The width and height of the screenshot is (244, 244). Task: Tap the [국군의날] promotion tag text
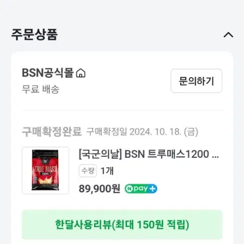[x=101, y=154]
